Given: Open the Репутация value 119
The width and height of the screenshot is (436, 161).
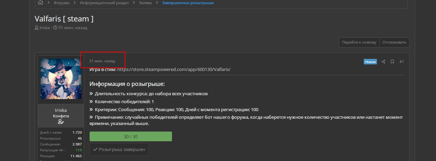Looking at the screenshot, I should 79,150.
